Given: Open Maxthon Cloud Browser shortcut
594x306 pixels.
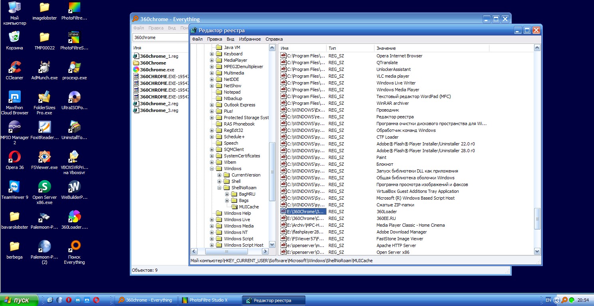Looking at the screenshot, I should (14, 103).
